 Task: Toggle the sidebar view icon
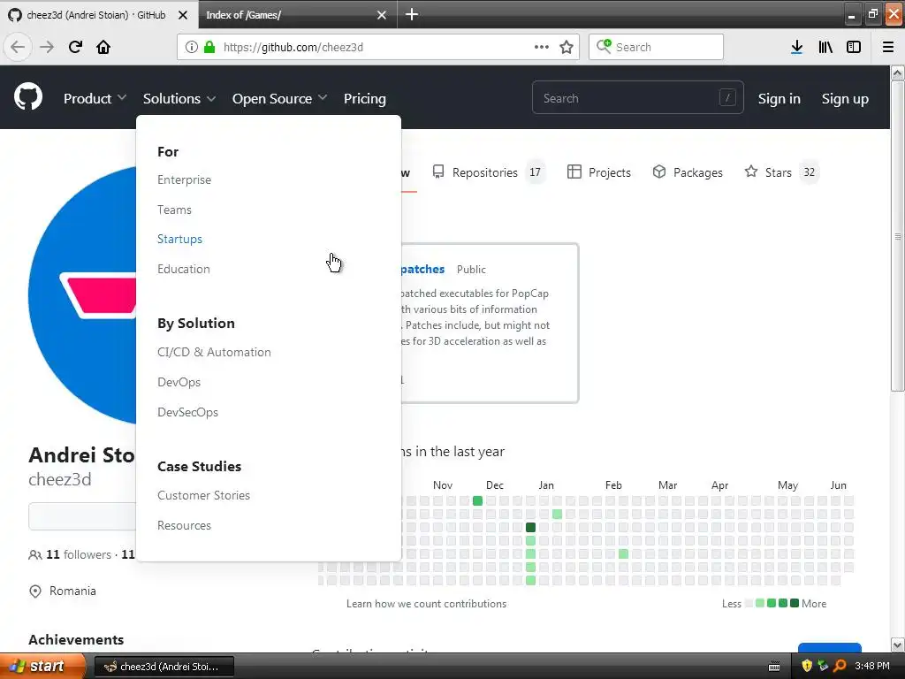pos(854,47)
